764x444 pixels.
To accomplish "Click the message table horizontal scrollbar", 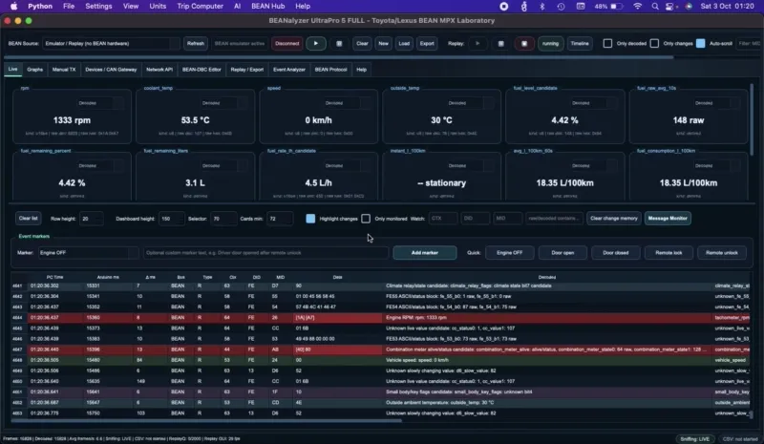I will pos(206,420).
